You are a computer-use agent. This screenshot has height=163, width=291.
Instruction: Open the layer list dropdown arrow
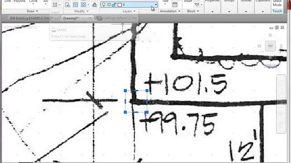coord(156,5)
